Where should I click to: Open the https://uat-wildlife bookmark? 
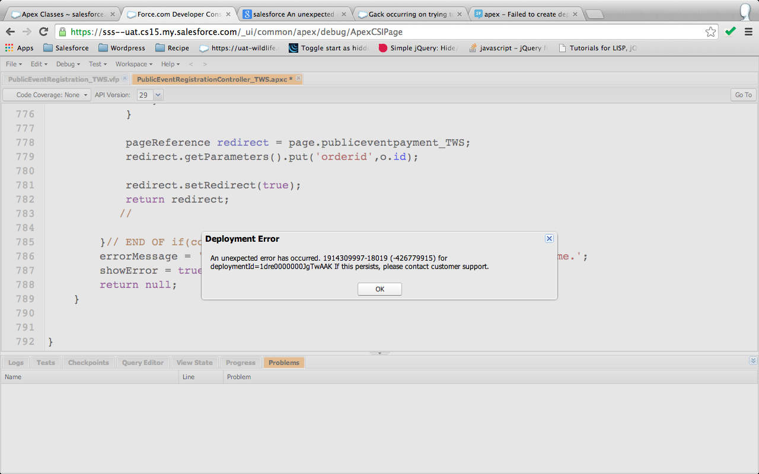tap(239, 48)
